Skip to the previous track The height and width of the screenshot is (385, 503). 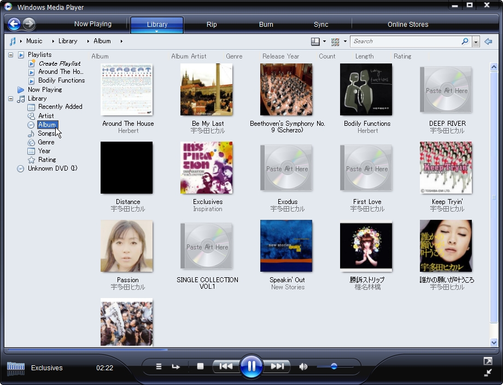(226, 366)
